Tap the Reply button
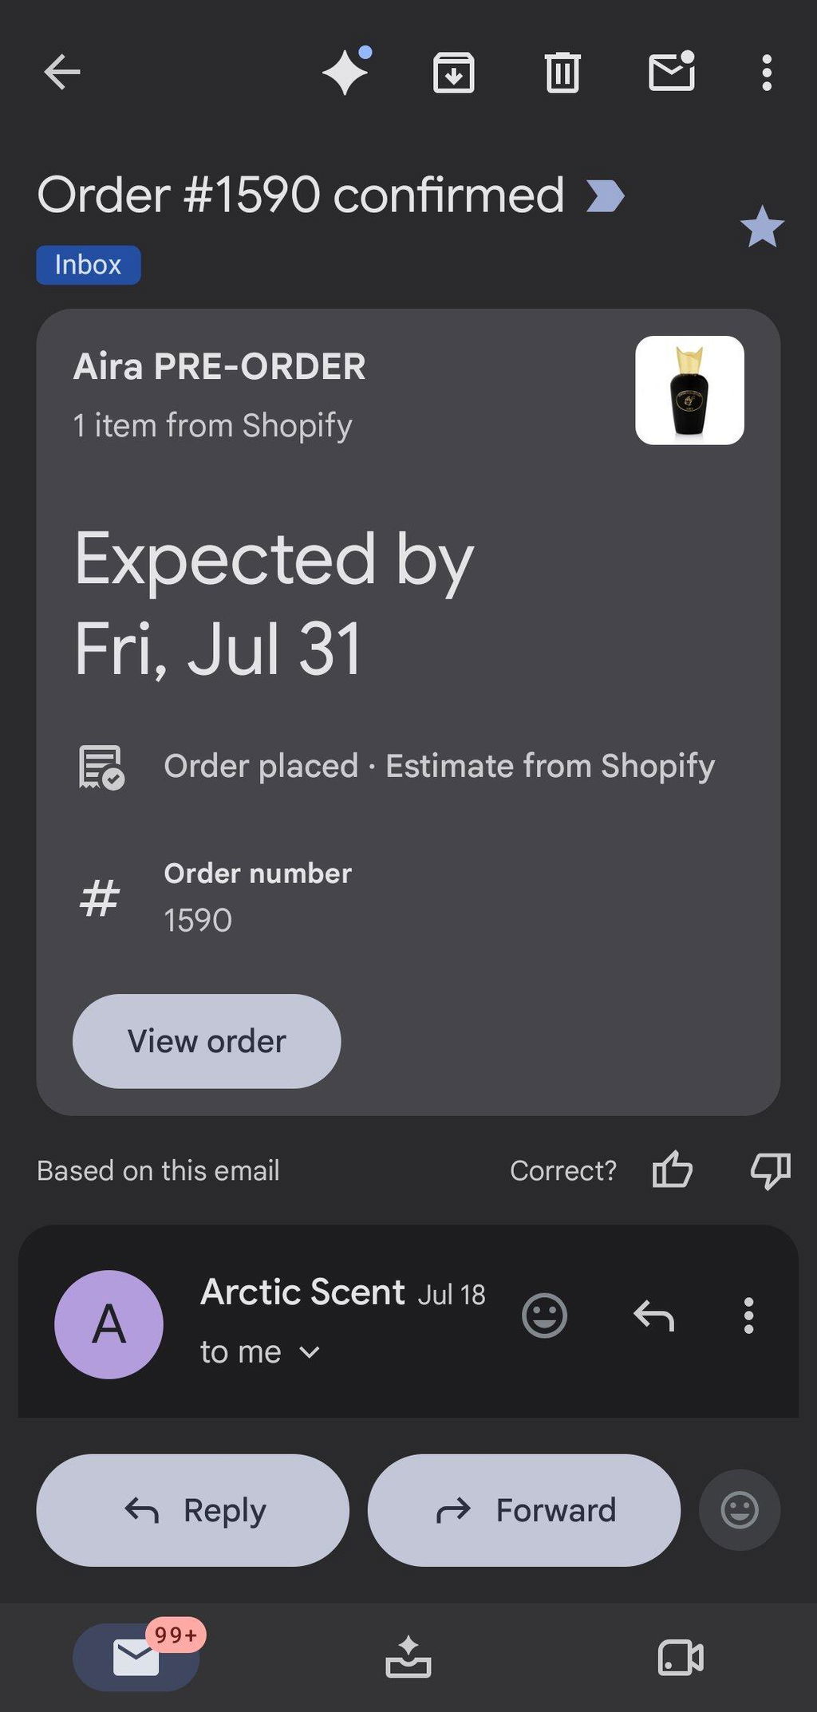Image resolution: width=817 pixels, height=1712 pixels. coord(193,1510)
